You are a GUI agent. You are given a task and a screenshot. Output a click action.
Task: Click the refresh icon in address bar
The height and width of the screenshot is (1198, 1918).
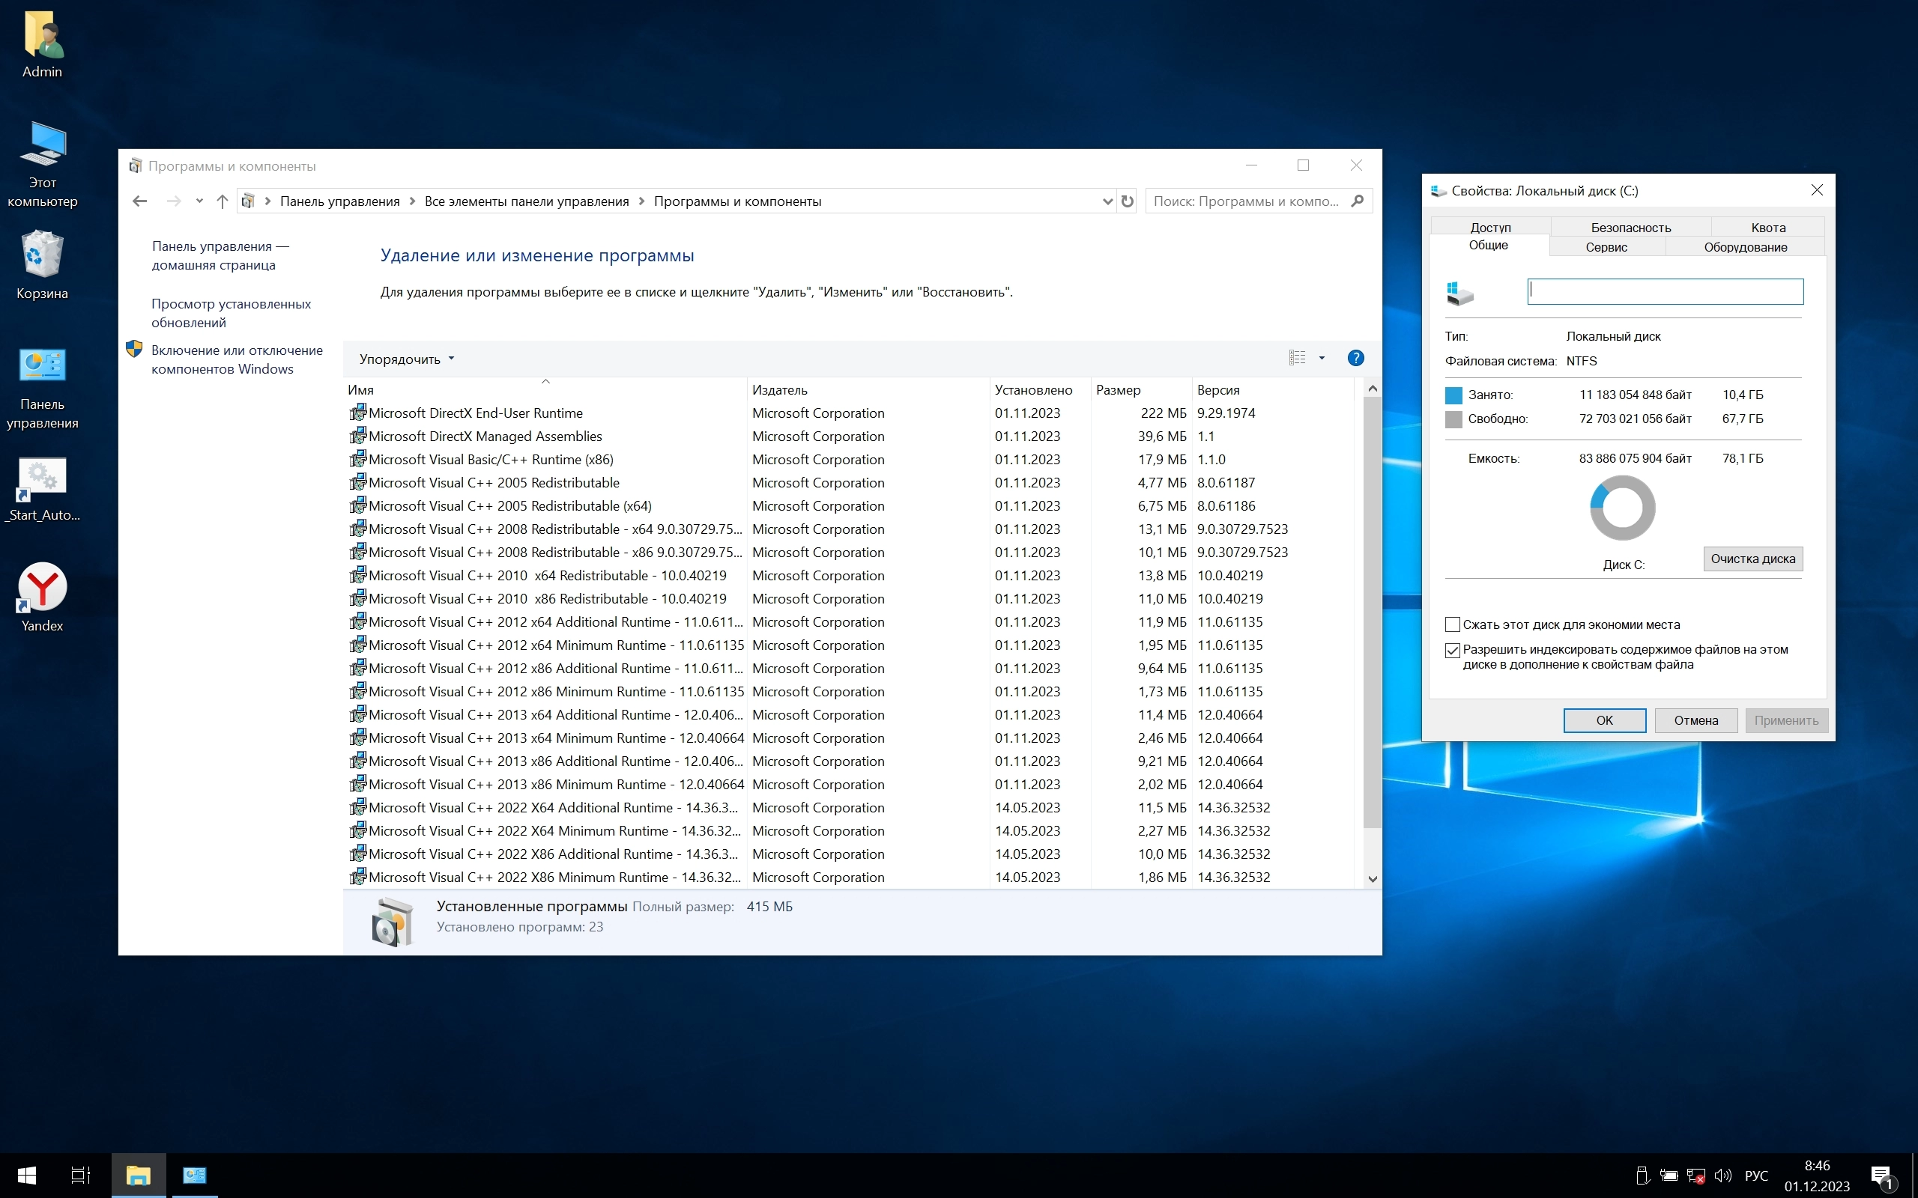[1127, 201]
